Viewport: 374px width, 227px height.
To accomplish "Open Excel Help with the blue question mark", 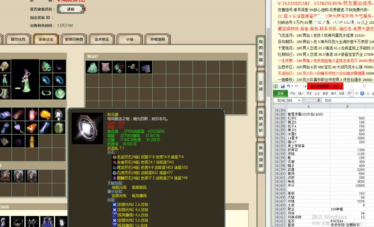I will pyautogui.click(x=362, y=93).
